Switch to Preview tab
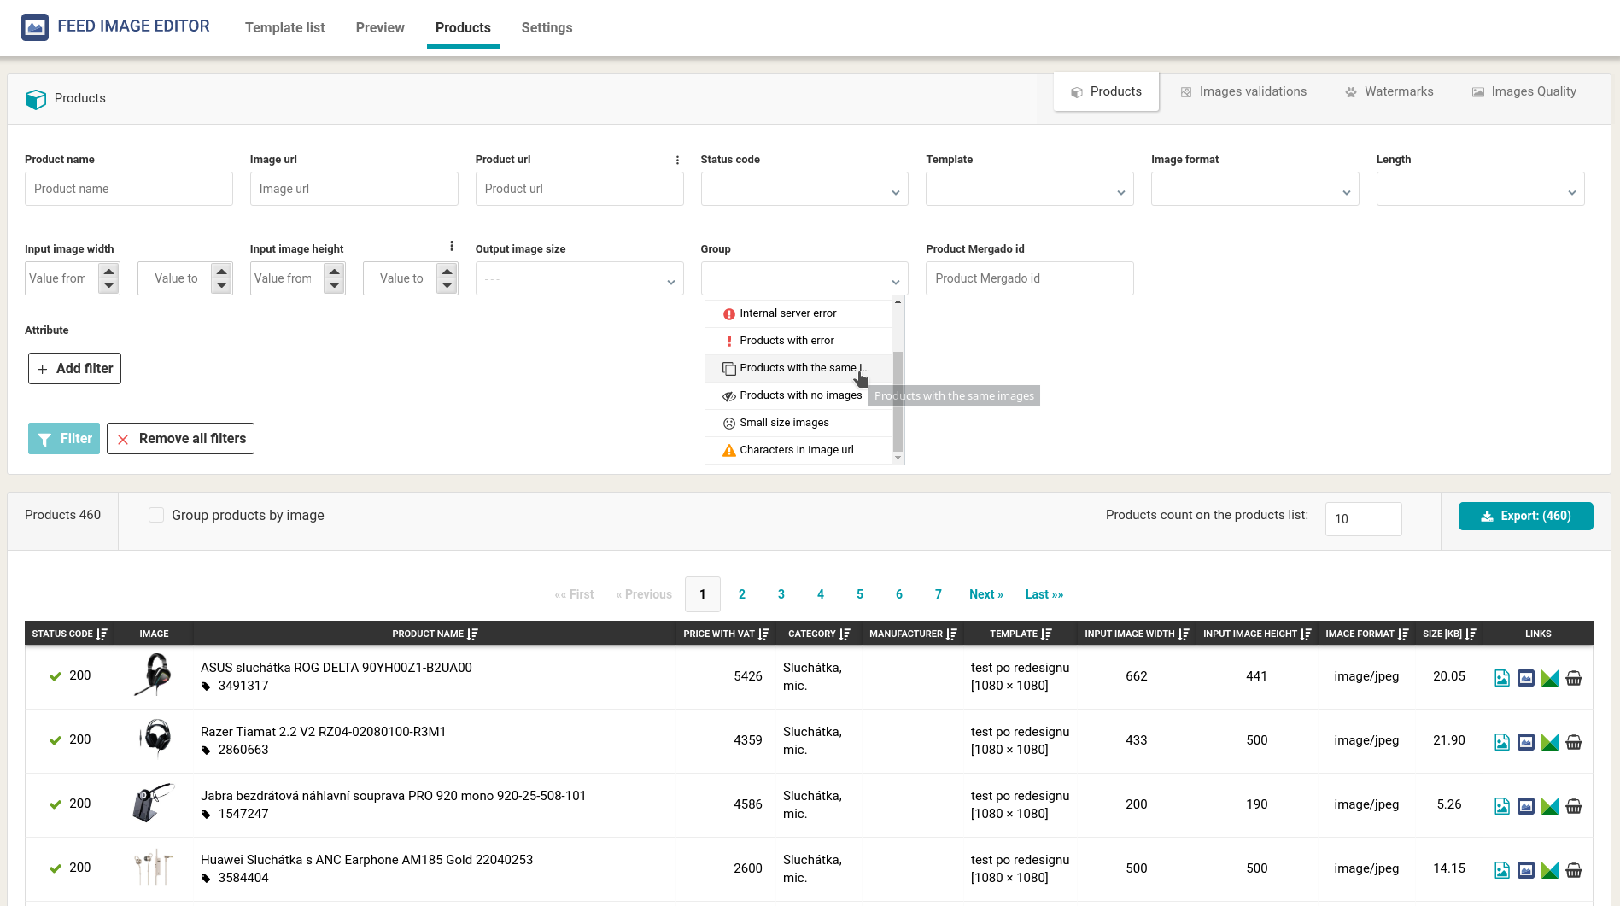Screen dimensions: 1620x906 (x=380, y=27)
